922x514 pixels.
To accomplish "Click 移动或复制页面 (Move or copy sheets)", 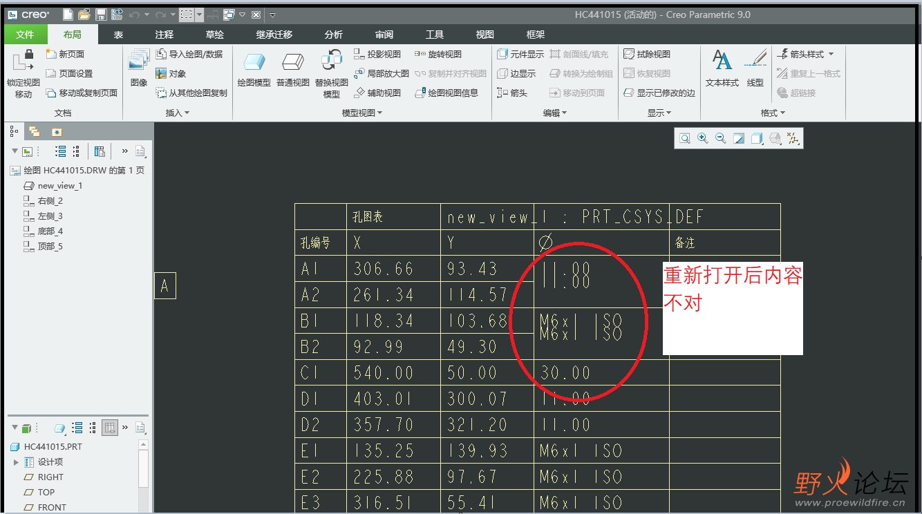I will pos(82,93).
